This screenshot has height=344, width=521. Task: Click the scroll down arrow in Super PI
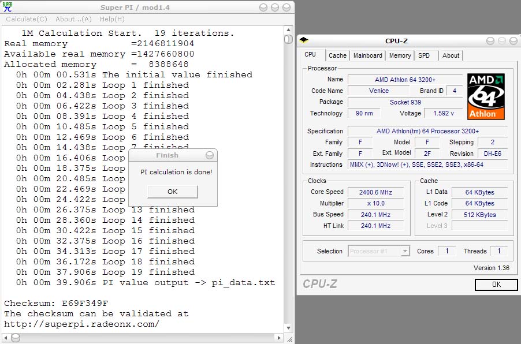(x=288, y=328)
